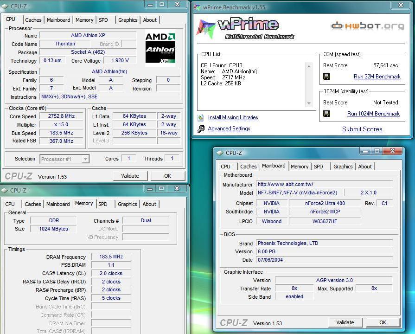Viewport: 415px width, 334px height.
Task: Click the save icon under 32M speed test
Action: point(326,77)
